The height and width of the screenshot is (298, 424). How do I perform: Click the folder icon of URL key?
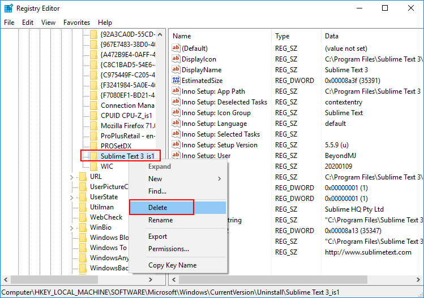83,176
